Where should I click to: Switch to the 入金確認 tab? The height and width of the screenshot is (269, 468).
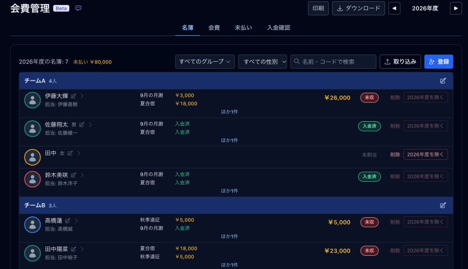tap(278, 28)
